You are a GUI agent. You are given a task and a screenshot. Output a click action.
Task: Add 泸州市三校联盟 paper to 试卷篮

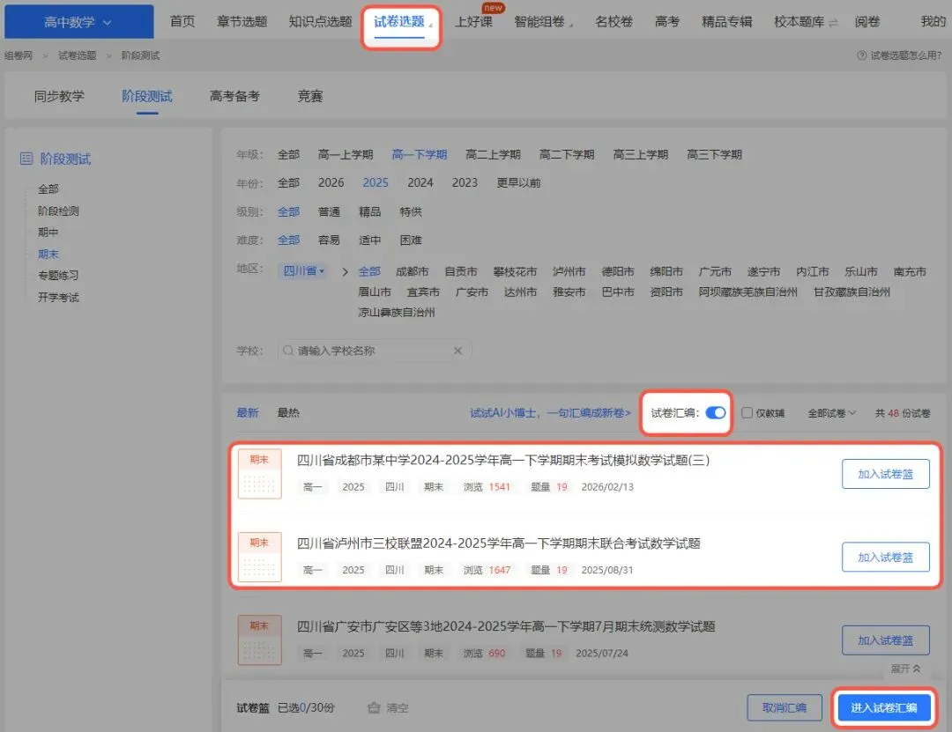click(885, 558)
